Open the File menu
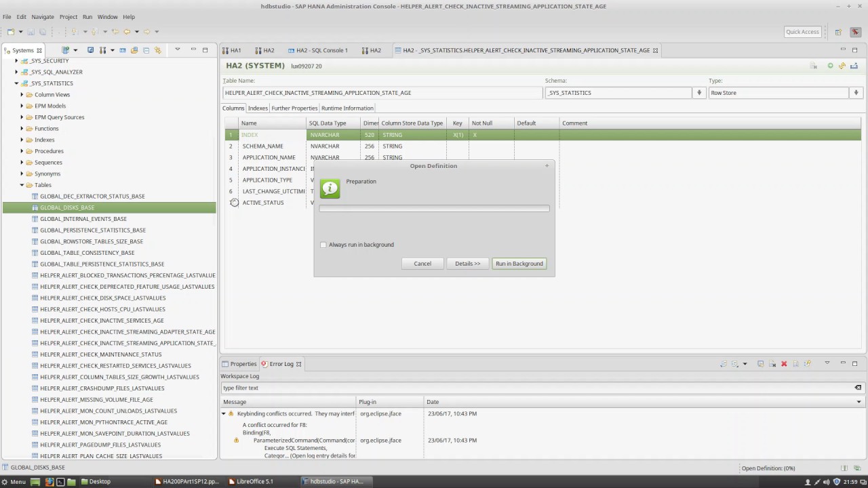The width and height of the screenshot is (868, 488). point(7,17)
